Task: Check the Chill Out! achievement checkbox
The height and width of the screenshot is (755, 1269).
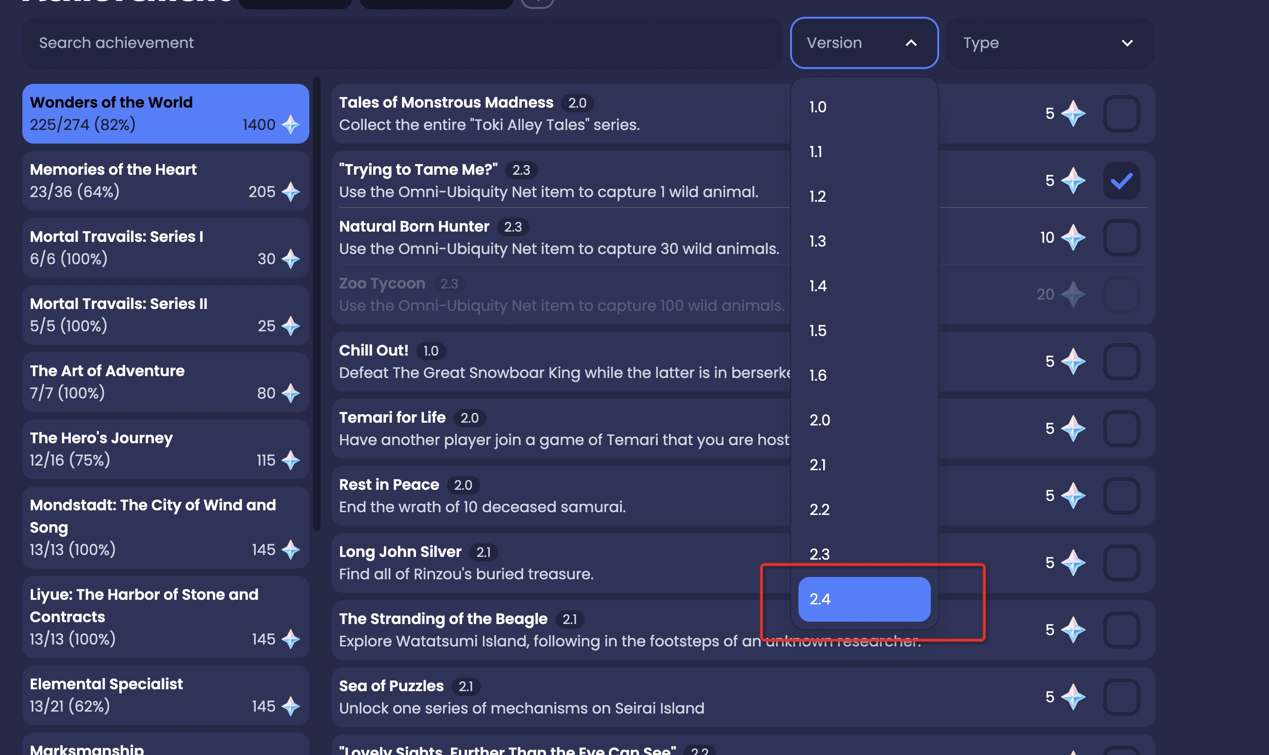Action: [1122, 362]
